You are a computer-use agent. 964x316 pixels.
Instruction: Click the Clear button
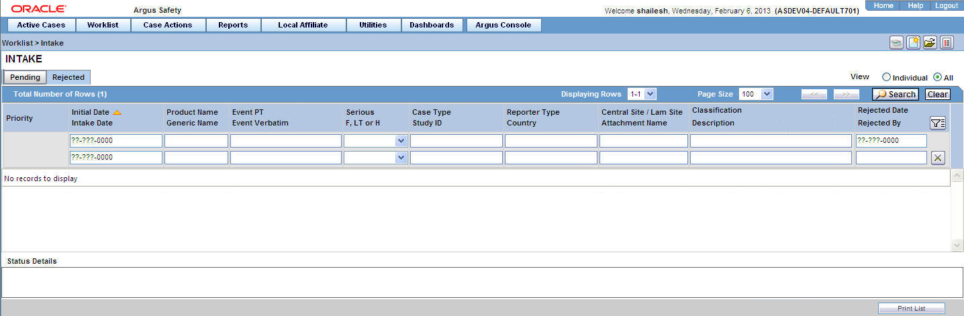pos(938,95)
